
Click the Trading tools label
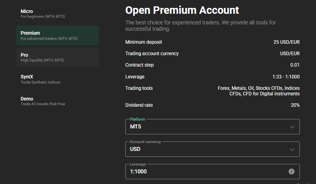point(139,88)
